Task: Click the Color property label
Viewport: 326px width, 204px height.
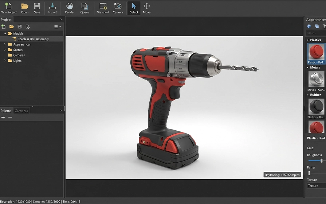Action: click(311, 148)
